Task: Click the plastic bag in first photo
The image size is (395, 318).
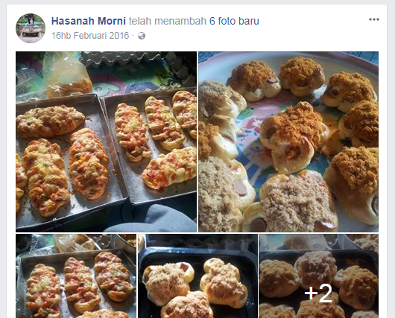Action: (68, 75)
